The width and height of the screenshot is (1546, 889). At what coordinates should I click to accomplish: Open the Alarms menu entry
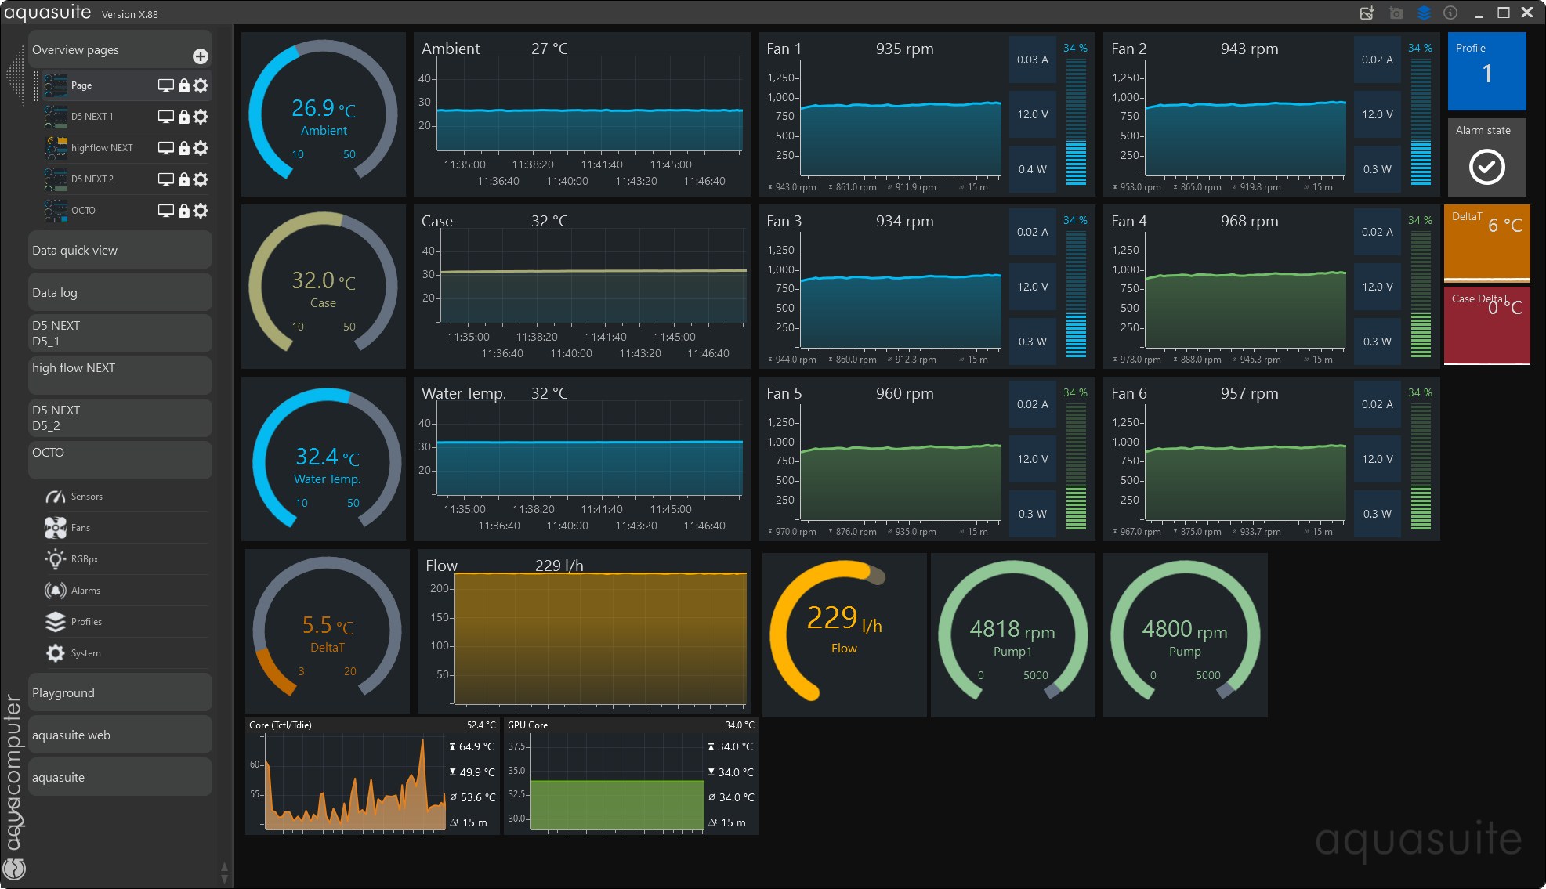(128, 591)
